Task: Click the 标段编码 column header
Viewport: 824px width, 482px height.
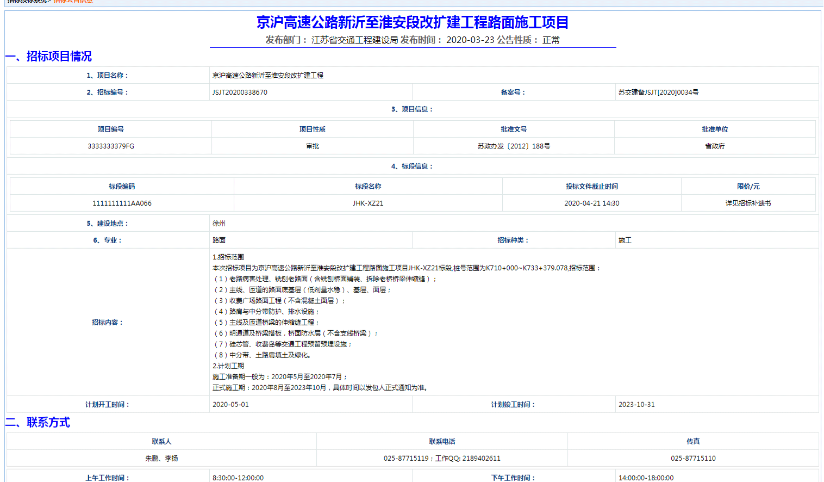Action: [122, 187]
